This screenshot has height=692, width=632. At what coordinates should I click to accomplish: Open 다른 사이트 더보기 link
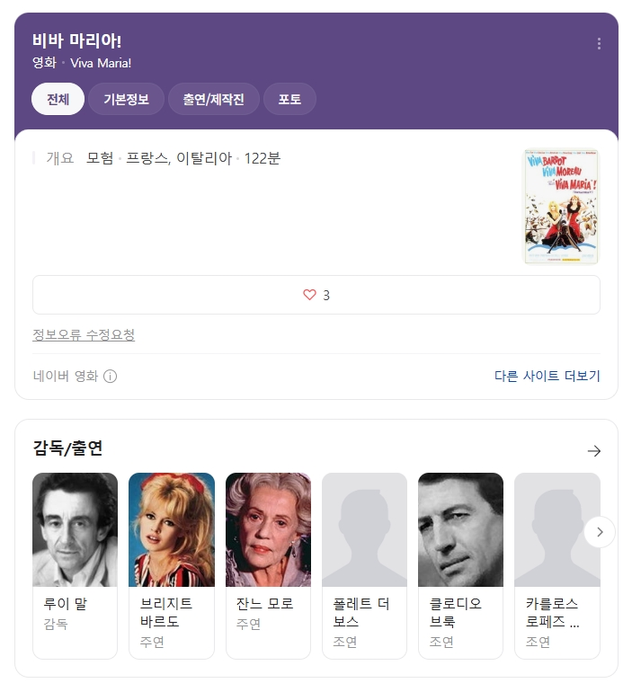547,376
